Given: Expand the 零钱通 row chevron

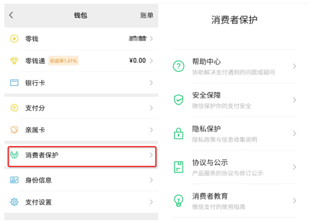Looking at the screenshot, I should pos(152,61).
